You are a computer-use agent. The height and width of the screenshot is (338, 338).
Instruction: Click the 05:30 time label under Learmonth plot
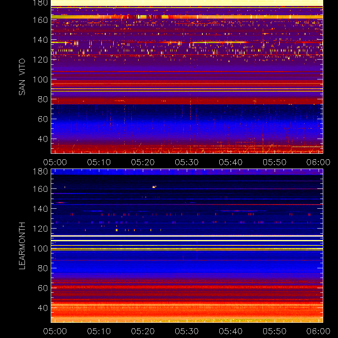tap(187, 331)
